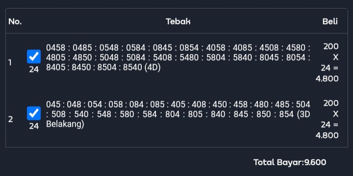The image size is (353, 176).
Task: Click the Belakang) text in row 2
Action: 65,124
